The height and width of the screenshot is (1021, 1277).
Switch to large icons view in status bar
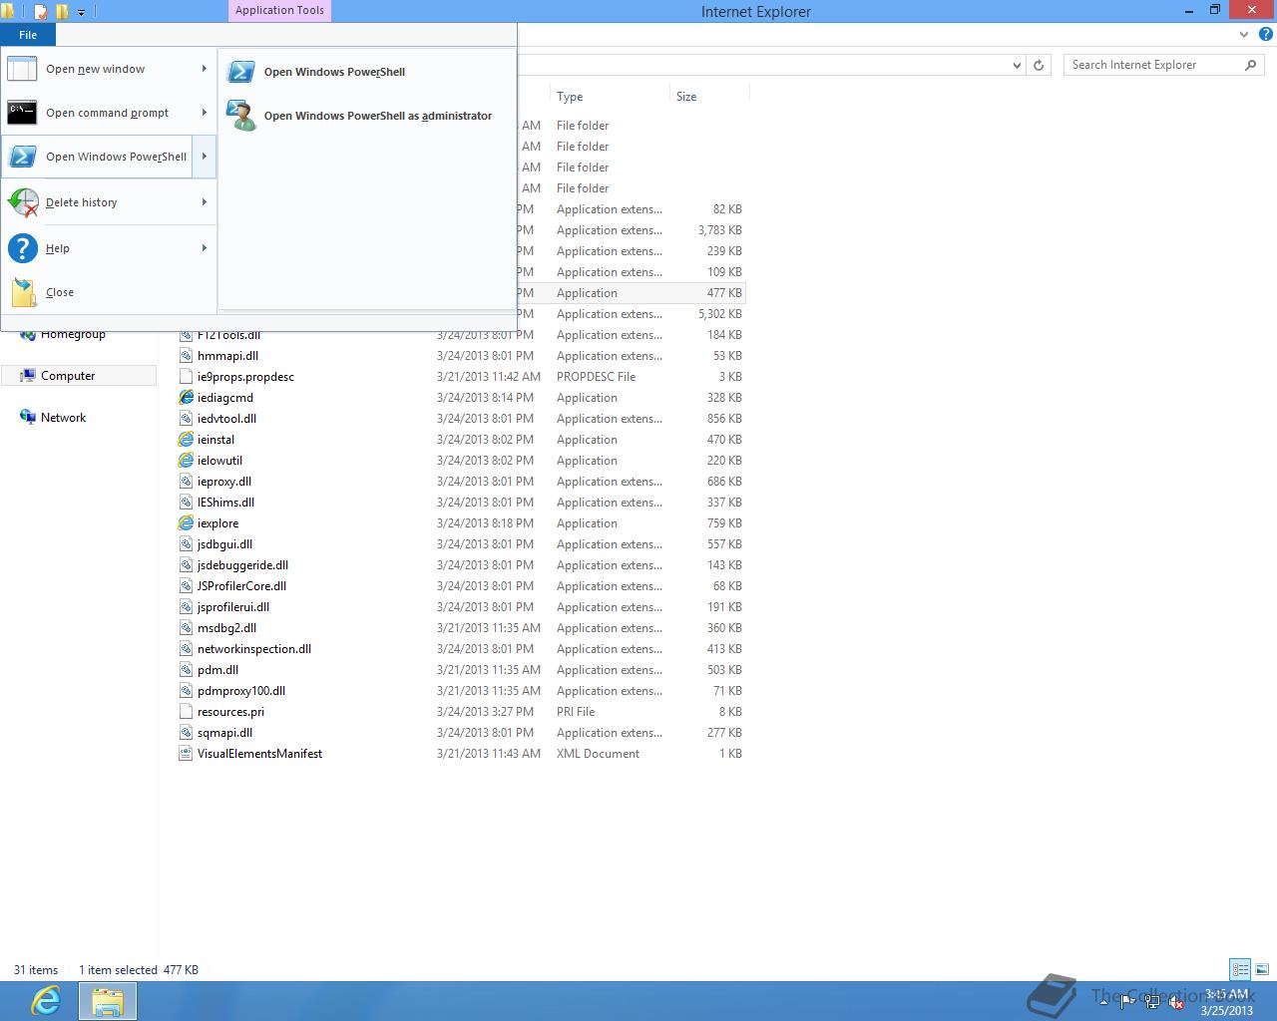1262,969
